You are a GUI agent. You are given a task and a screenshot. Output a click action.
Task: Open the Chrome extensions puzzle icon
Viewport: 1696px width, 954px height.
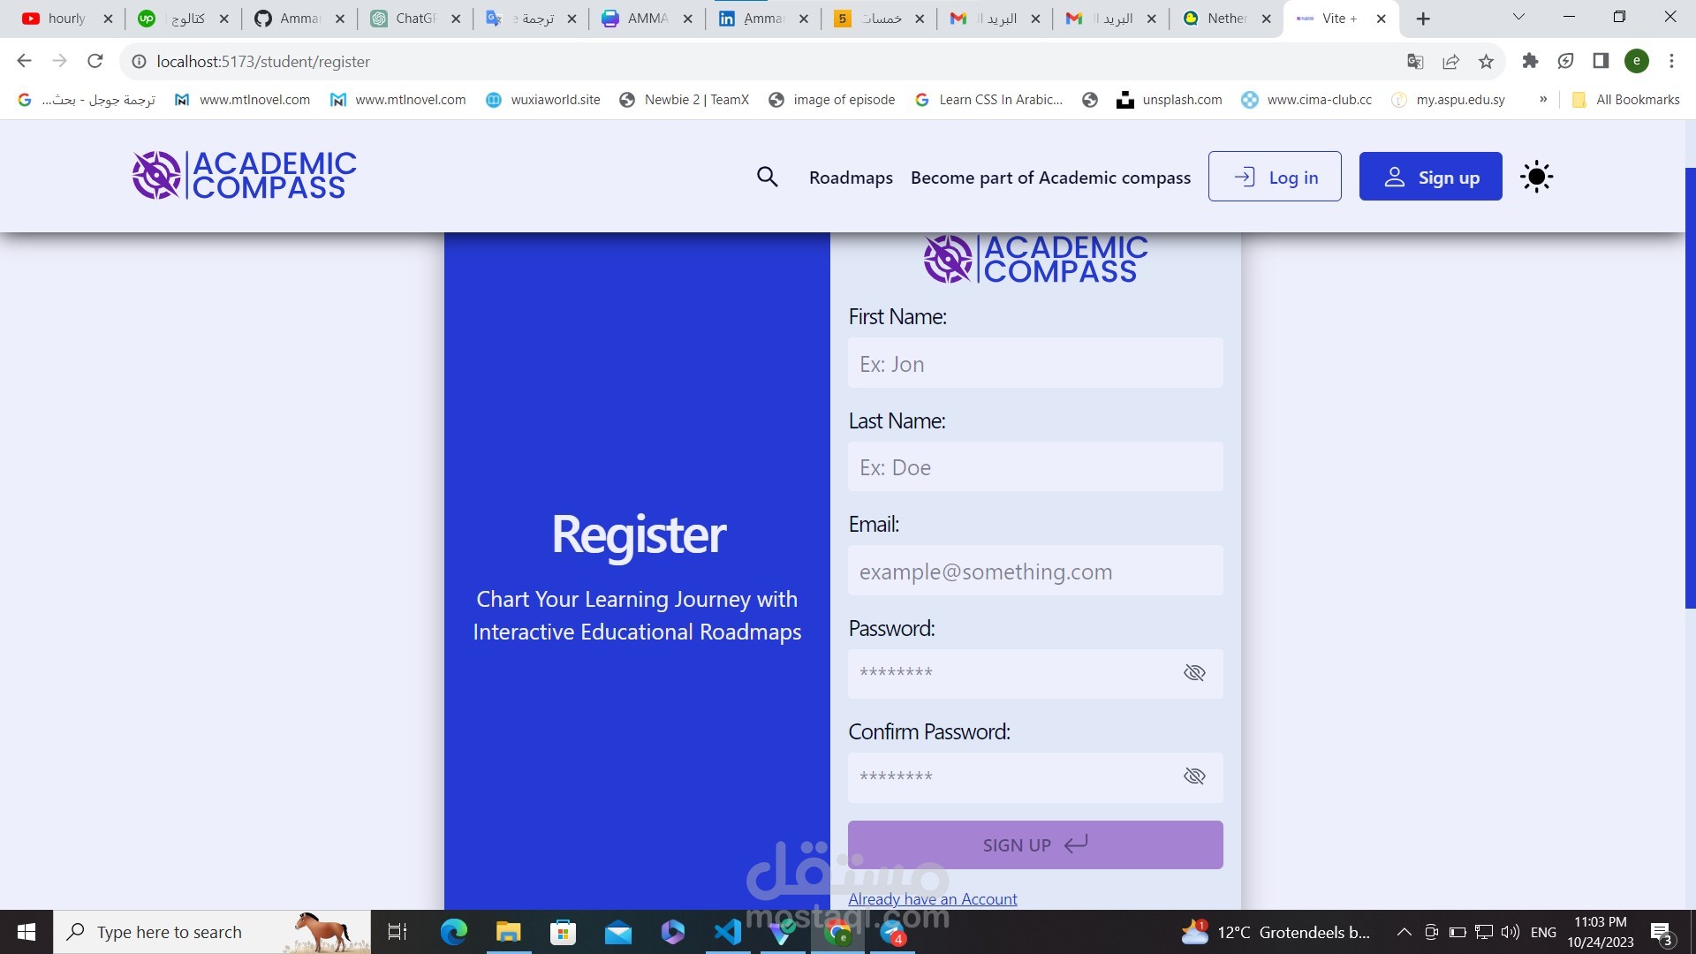pos(1530,61)
